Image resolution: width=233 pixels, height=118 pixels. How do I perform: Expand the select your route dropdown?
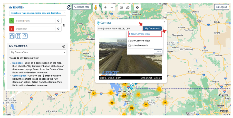[x=38, y=13]
